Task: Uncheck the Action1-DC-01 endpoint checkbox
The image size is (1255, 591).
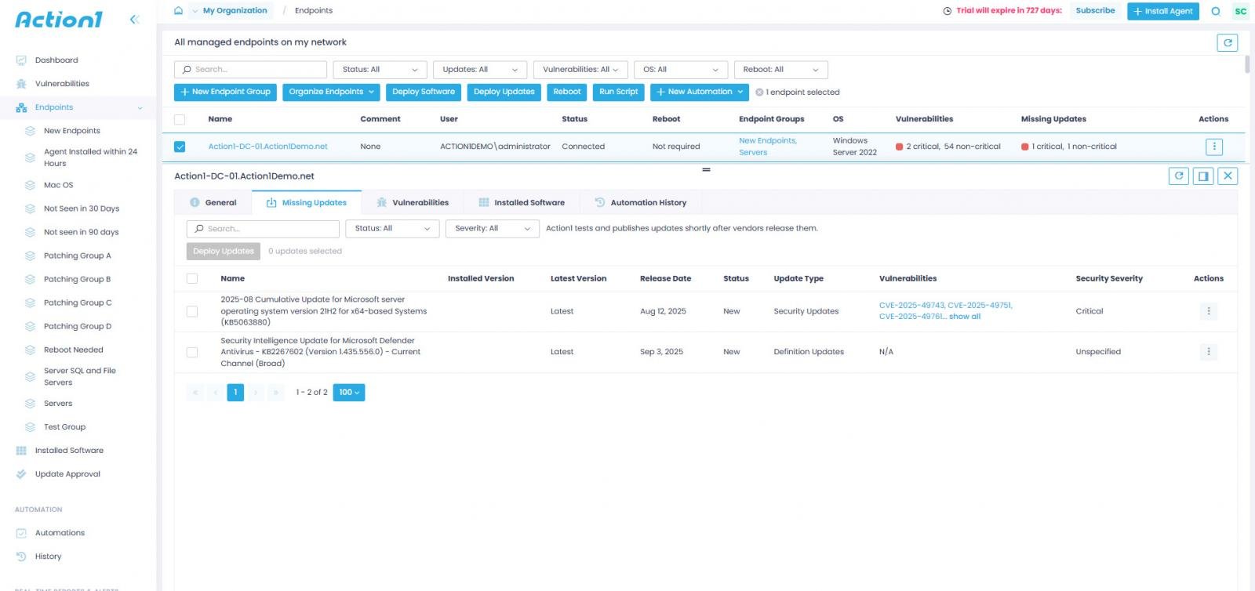Action: coord(180,147)
